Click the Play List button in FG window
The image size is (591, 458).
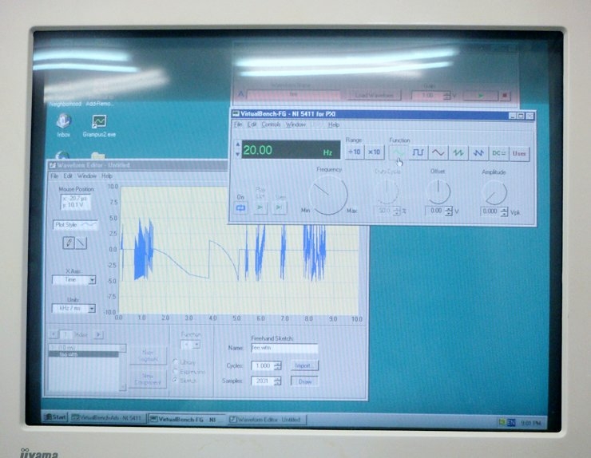point(260,207)
